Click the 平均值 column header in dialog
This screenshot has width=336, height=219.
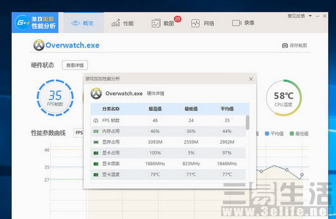(227, 109)
